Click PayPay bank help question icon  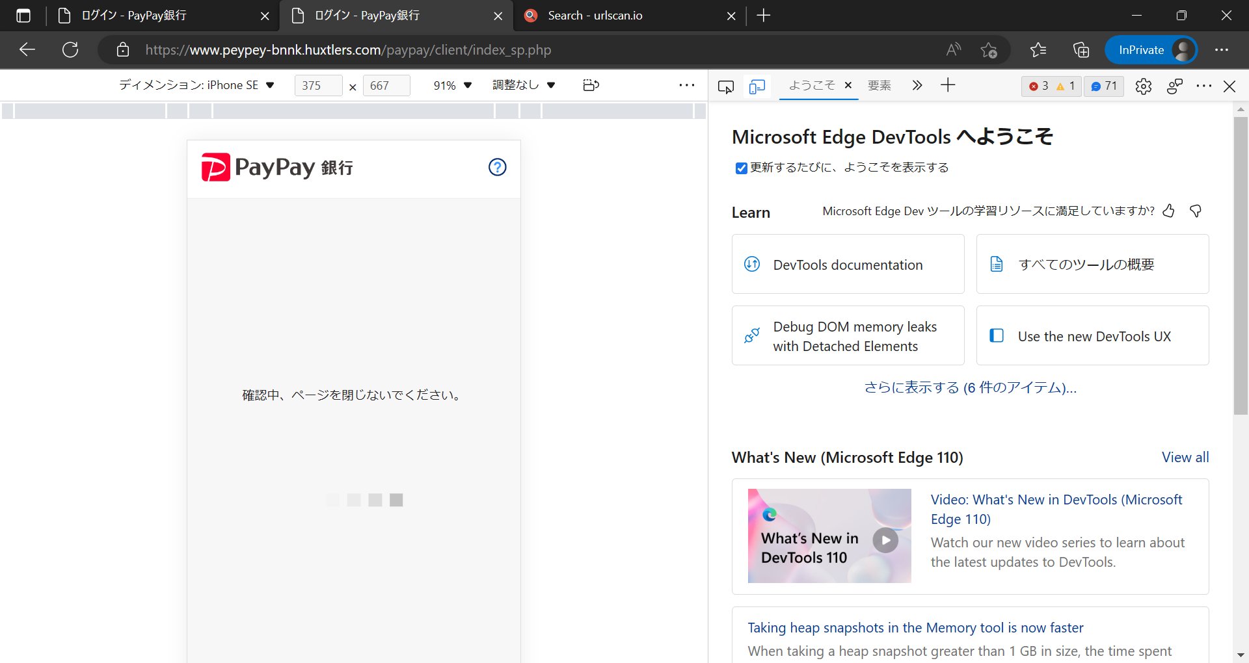[498, 167]
